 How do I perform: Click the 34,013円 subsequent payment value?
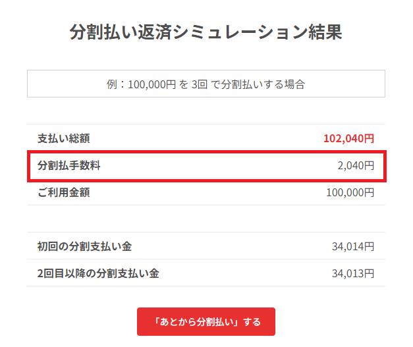[353, 273]
